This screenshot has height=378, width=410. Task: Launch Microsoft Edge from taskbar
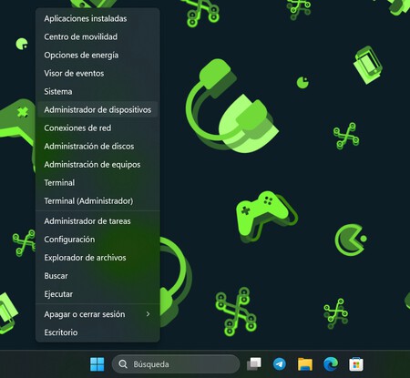pyautogui.click(x=331, y=364)
